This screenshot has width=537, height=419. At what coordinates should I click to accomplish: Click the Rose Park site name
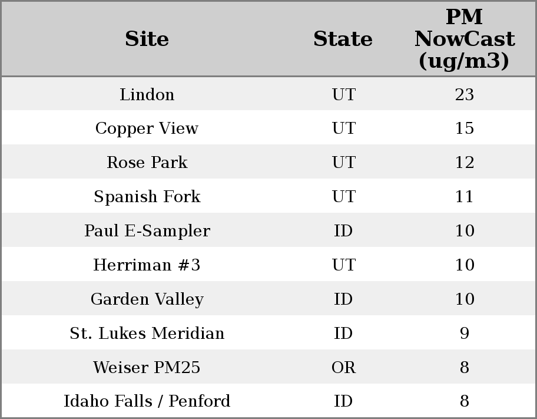pyautogui.click(x=147, y=163)
